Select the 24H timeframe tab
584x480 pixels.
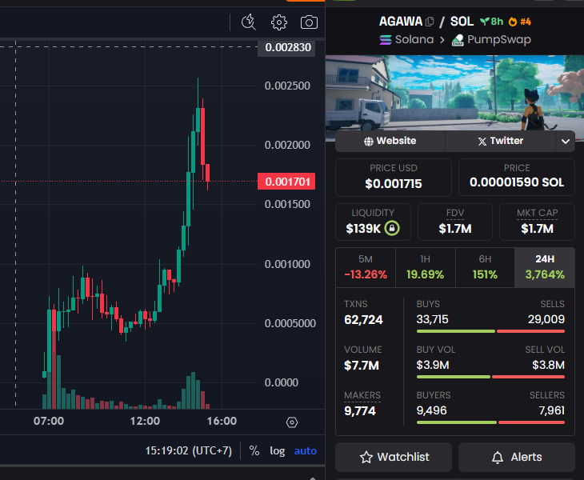[x=545, y=267]
